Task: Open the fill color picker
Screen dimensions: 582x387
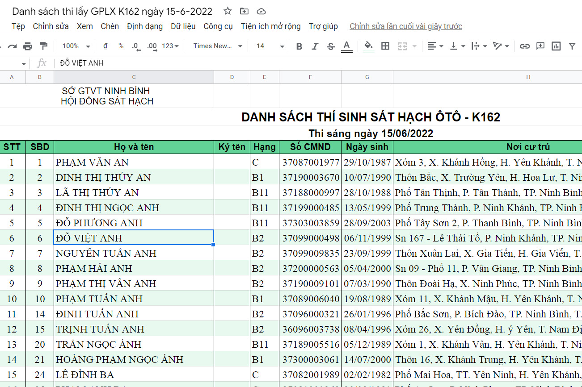Action: (368, 46)
